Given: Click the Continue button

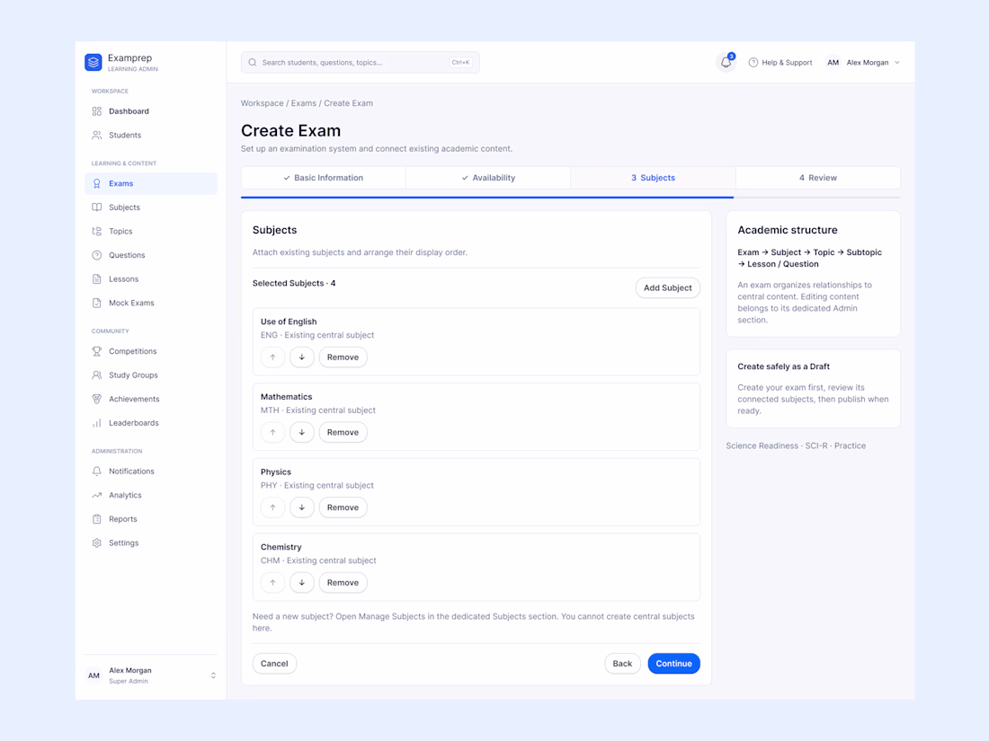Looking at the screenshot, I should 673,664.
